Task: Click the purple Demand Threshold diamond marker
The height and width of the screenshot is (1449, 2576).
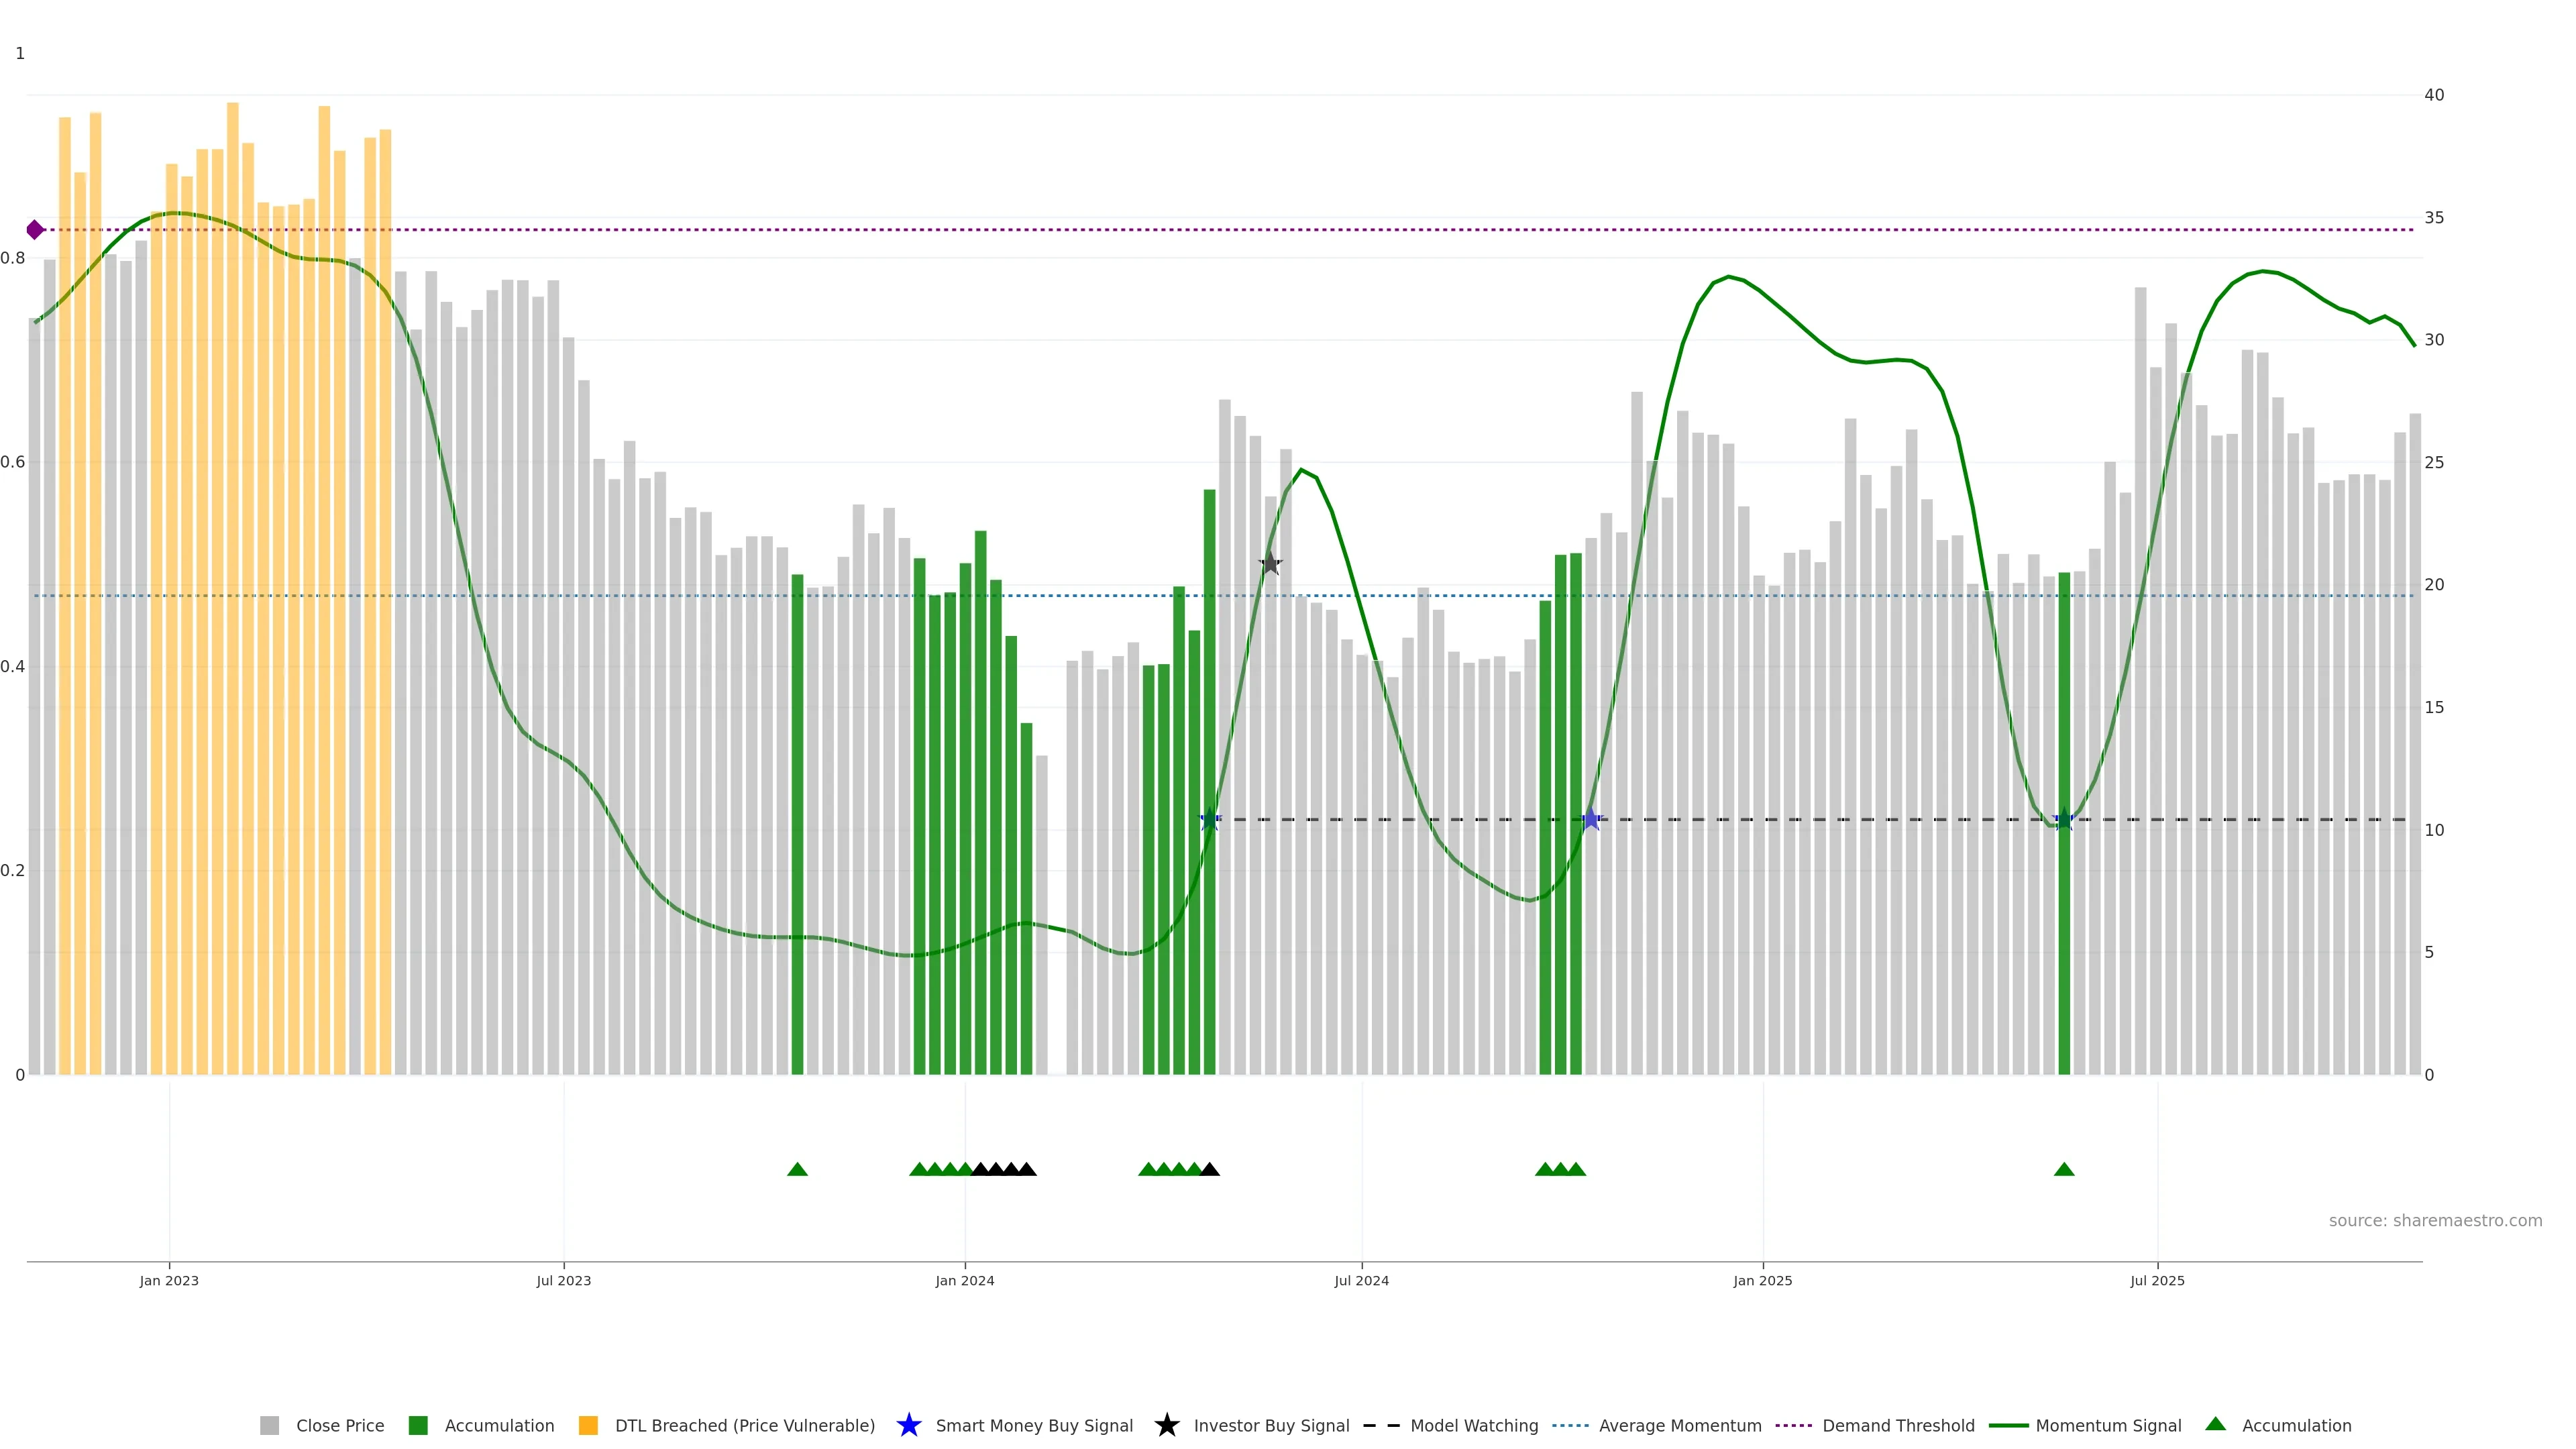Action: [35, 230]
